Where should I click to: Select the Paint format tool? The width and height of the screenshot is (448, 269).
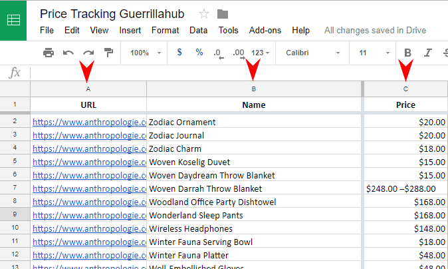coord(108,53)
